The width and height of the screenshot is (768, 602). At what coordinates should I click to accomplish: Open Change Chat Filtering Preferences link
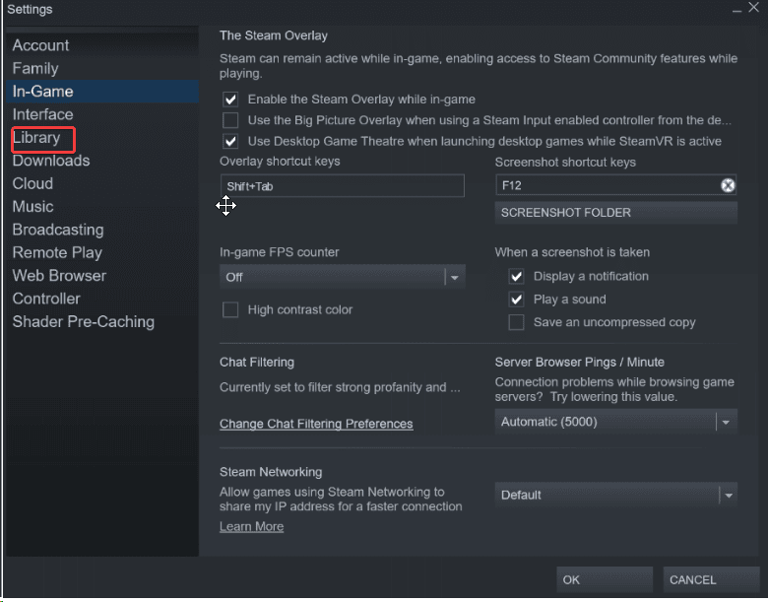tap(316, 424)
